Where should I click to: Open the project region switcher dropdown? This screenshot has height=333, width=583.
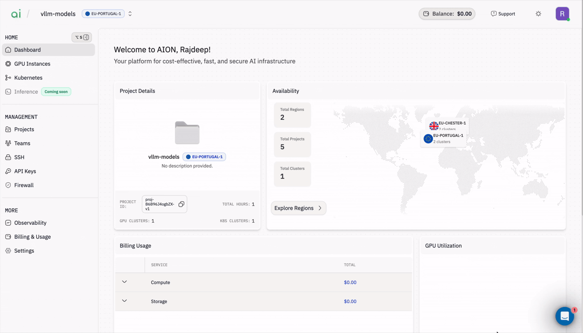click(130, 14)
